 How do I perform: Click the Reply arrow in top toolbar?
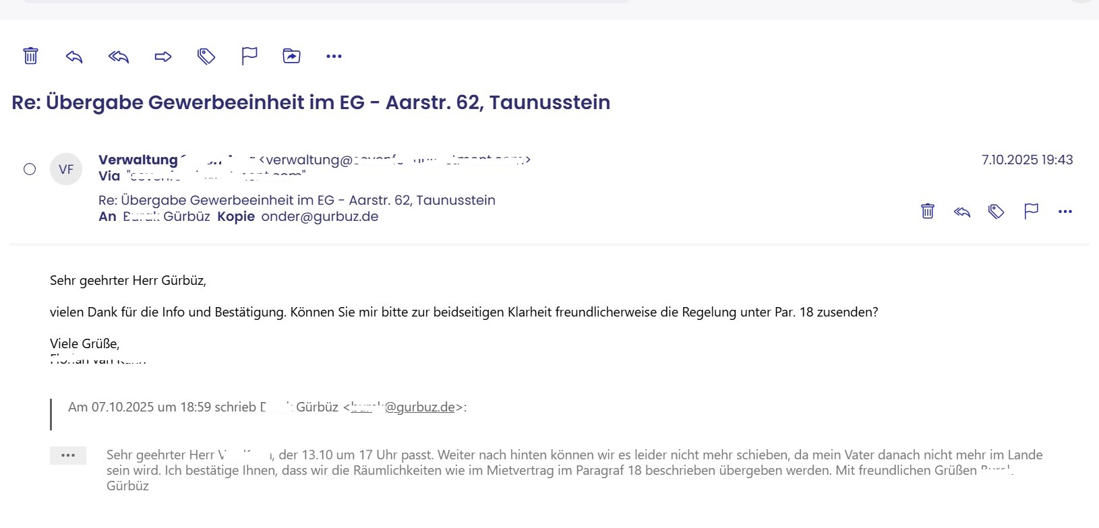74,57
